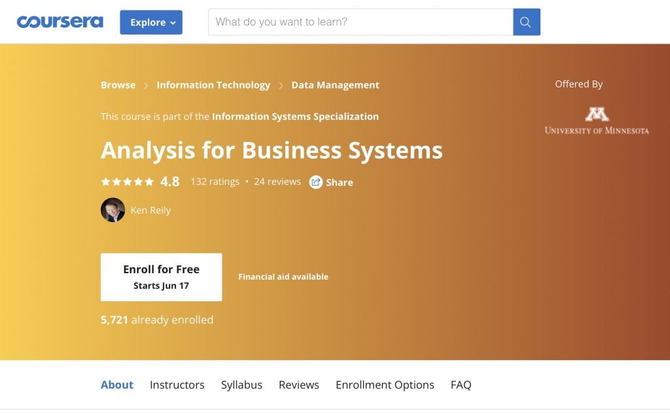Switch to the Syllabus tab
670x413 pixels.
click(x=241, y=385)
